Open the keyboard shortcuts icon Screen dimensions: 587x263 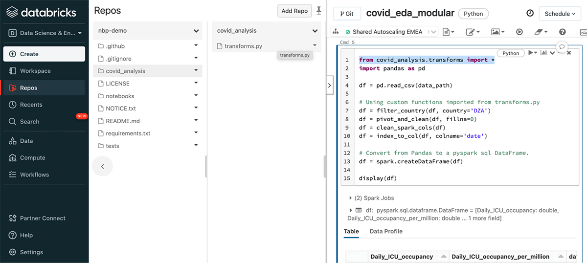[x=583, y=32]
